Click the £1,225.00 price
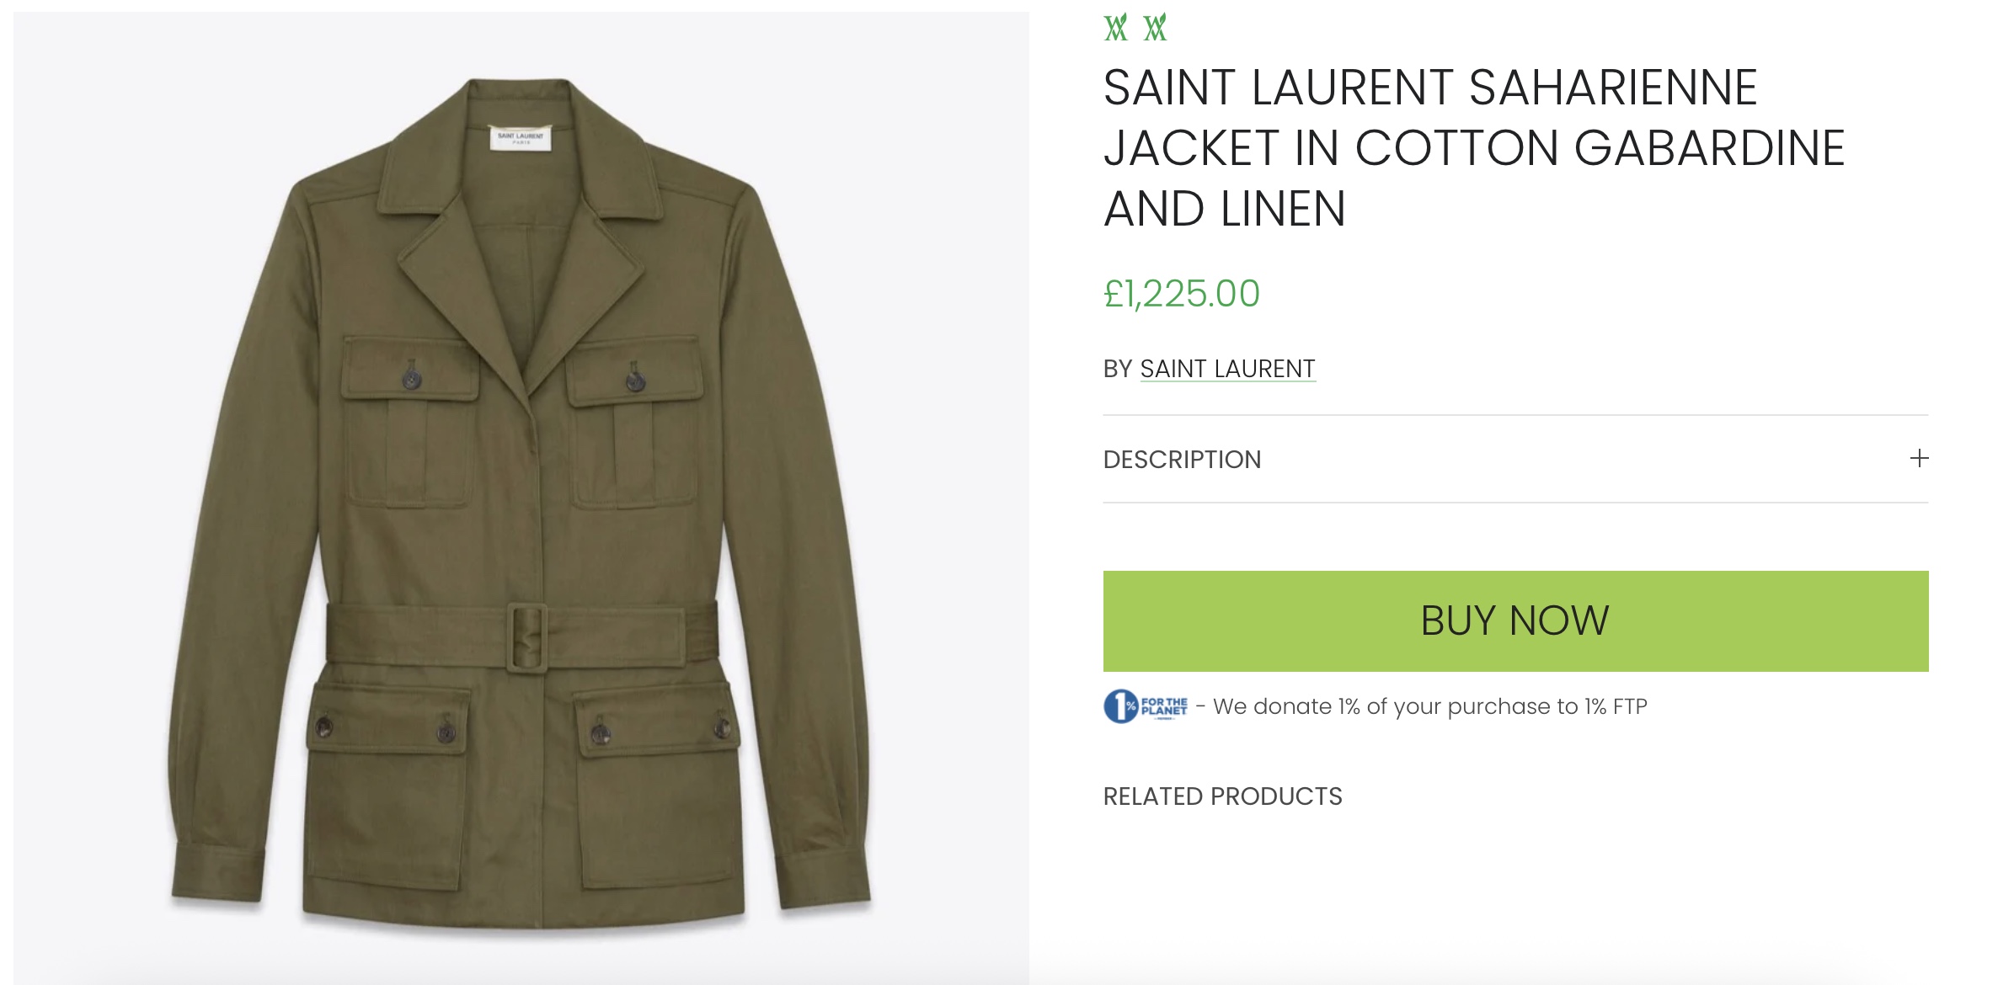The width and height of the screenshot is (1998, 985). point(1181,294)
